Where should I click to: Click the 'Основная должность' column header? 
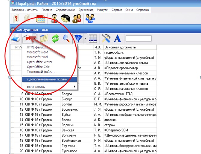[130, 47]
